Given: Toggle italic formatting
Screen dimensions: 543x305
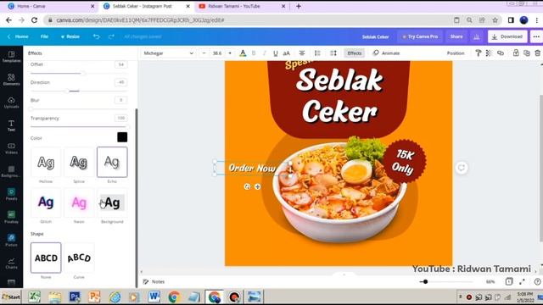Looking at the screenshot, I should click(x=264, y=53).
